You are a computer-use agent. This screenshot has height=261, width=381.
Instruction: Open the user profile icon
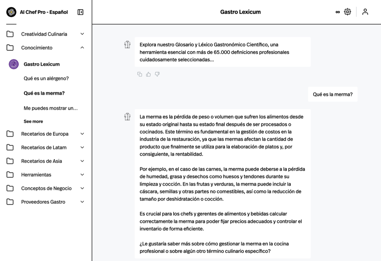[365, 12]
